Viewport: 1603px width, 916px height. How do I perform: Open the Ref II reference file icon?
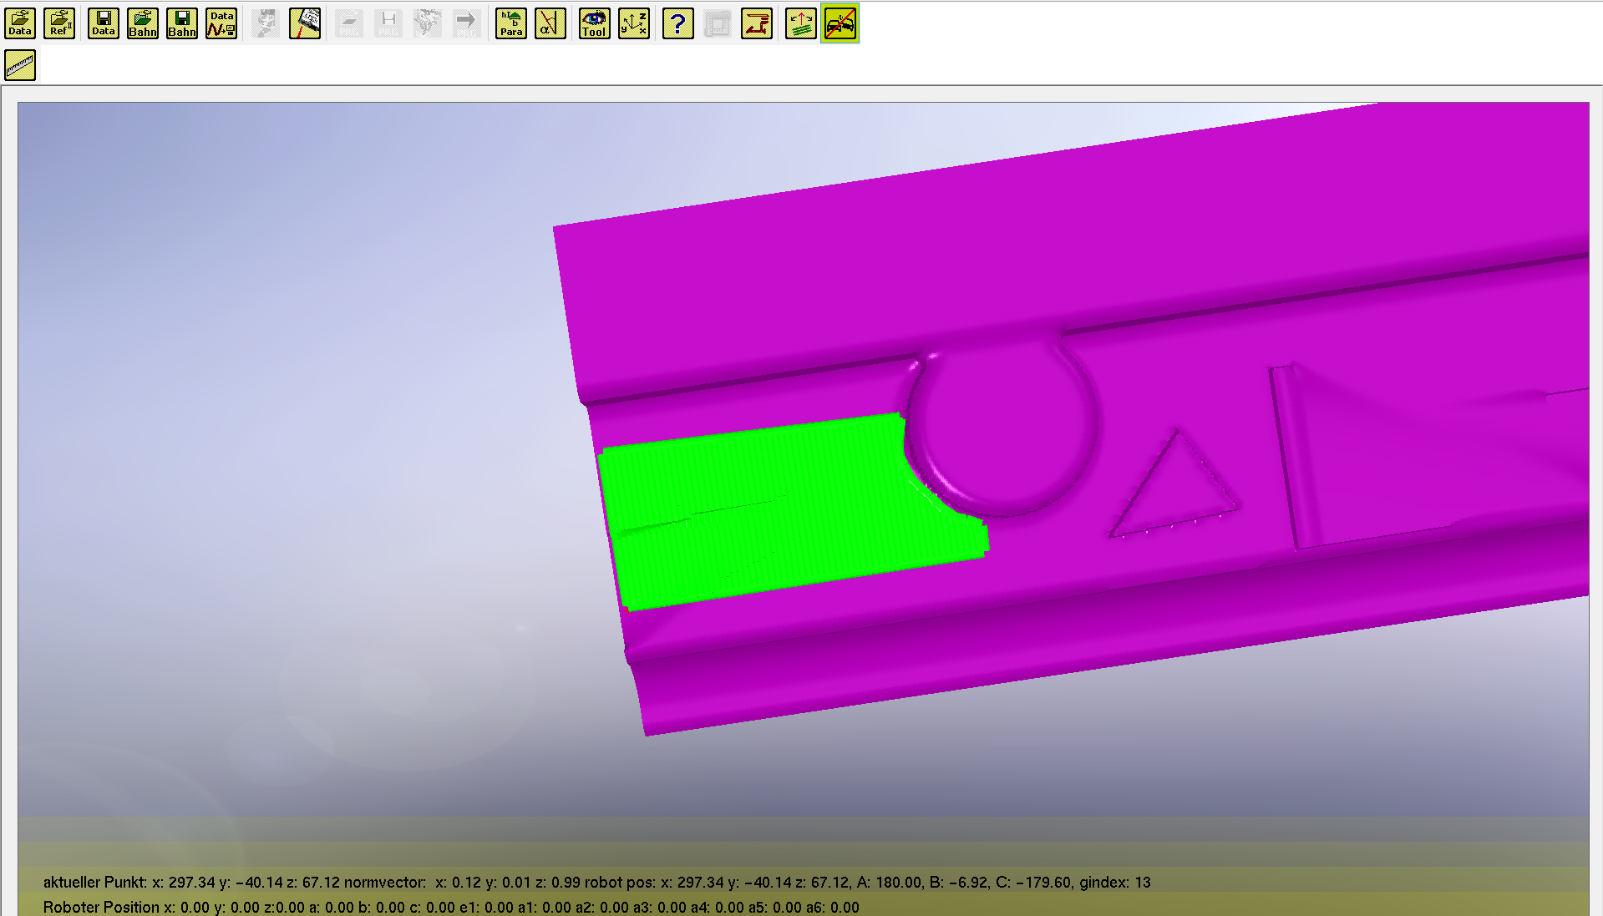point(59,23)
